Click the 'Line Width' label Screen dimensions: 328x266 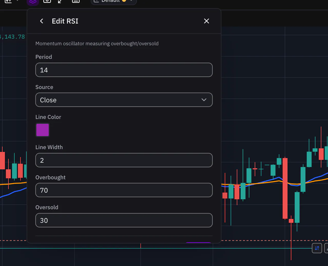click(x=49, y=147)
